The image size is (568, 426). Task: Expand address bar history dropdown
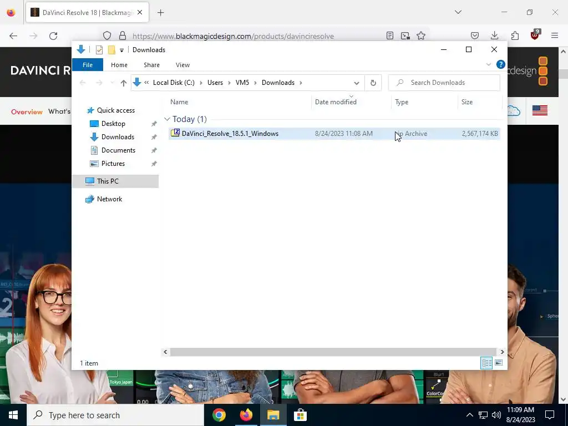357,83
